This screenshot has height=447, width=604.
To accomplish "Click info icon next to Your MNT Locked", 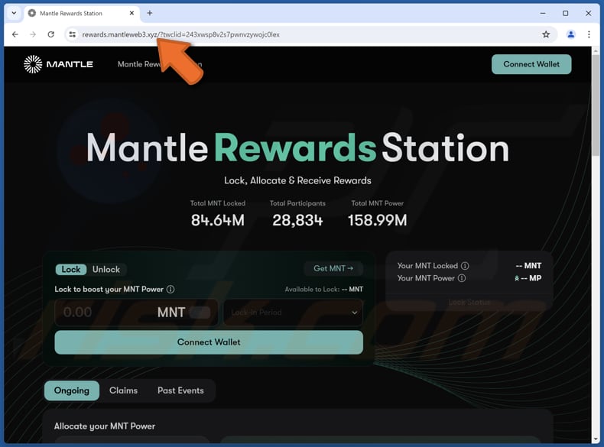I will click(x=465, y=266).
